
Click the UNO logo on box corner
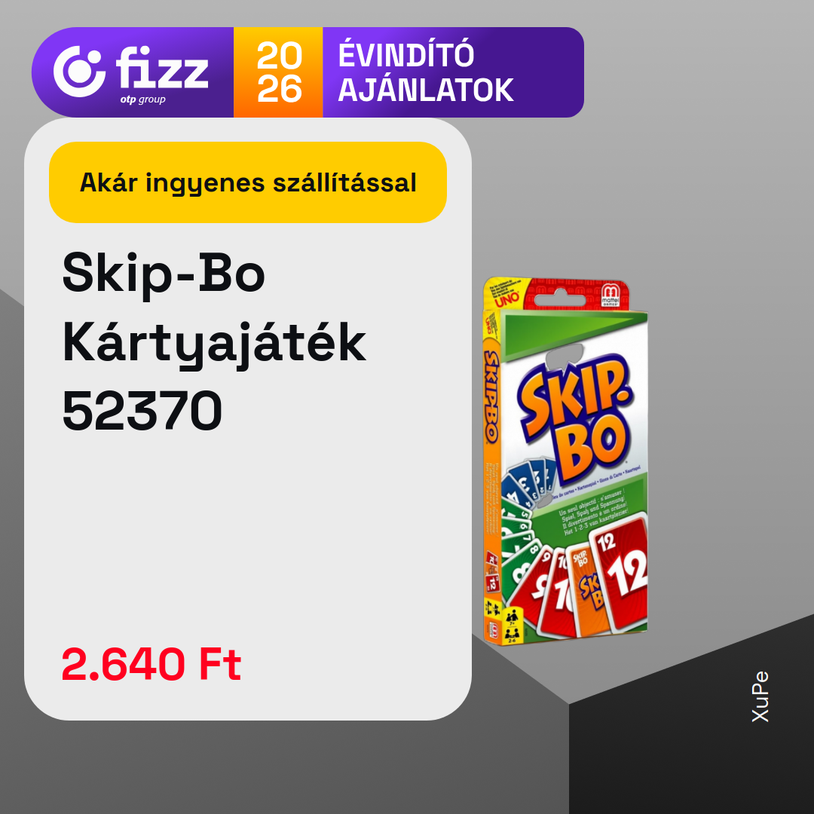(x=506, y=299)
